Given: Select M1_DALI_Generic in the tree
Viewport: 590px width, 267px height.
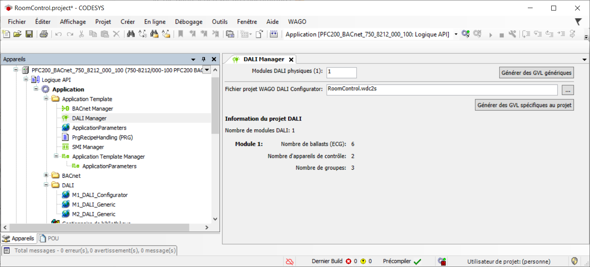Looking at the screenshot, I should pyautogui.click(x=94, y=204).
